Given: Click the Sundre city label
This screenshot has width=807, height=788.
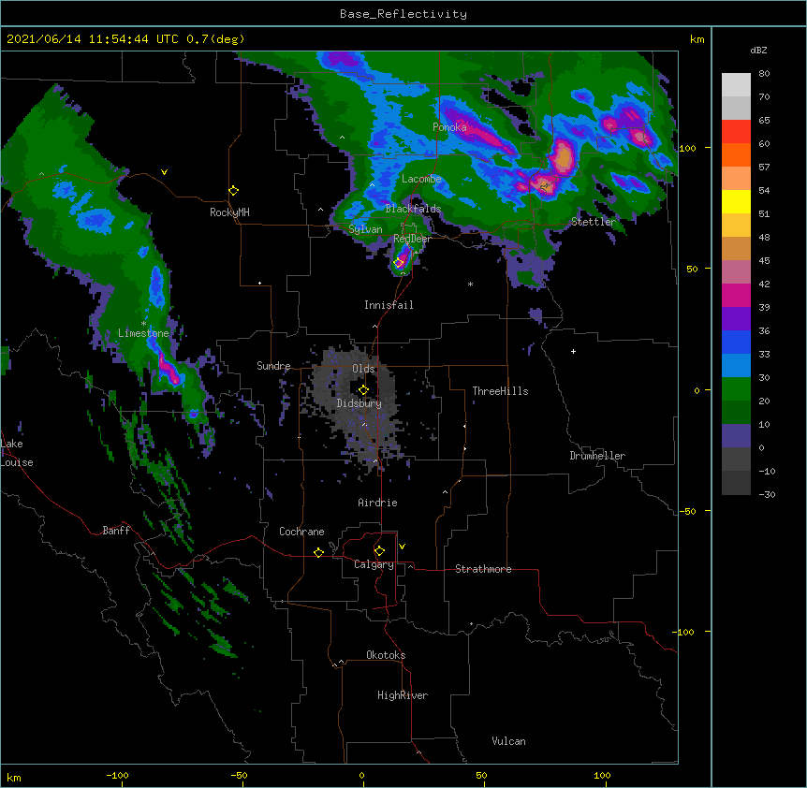Looking at the screenshot, I should coord(273,366).
